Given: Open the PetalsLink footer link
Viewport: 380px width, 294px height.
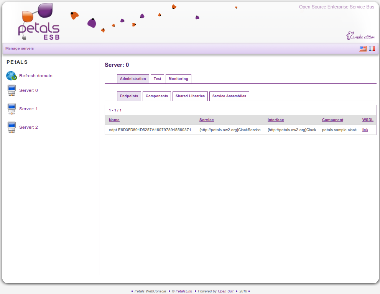Looking at the screenshot, I should pos(184,291).
